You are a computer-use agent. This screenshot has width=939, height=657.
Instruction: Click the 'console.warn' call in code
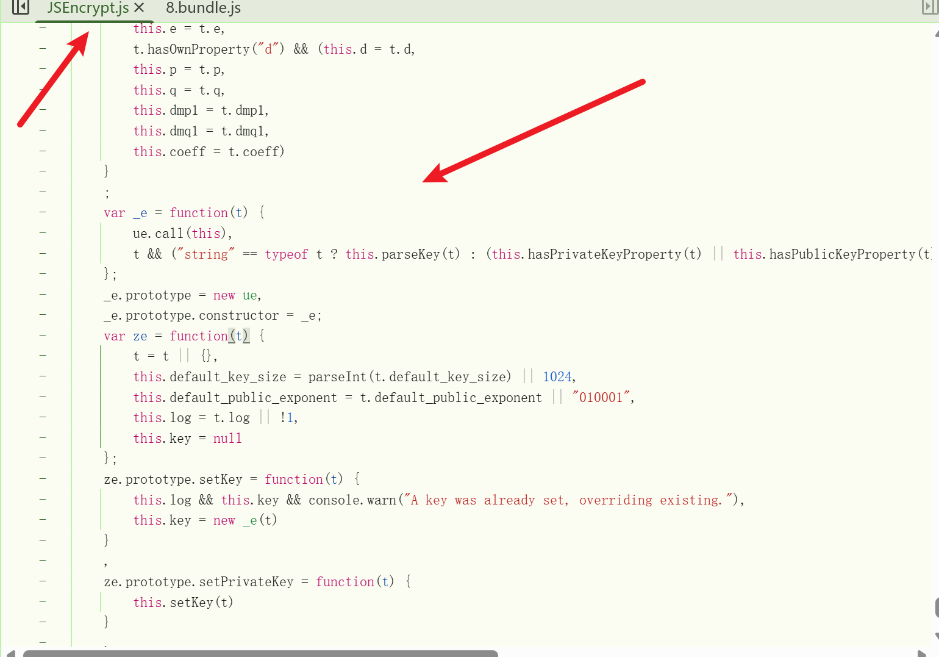click(352, 500)
